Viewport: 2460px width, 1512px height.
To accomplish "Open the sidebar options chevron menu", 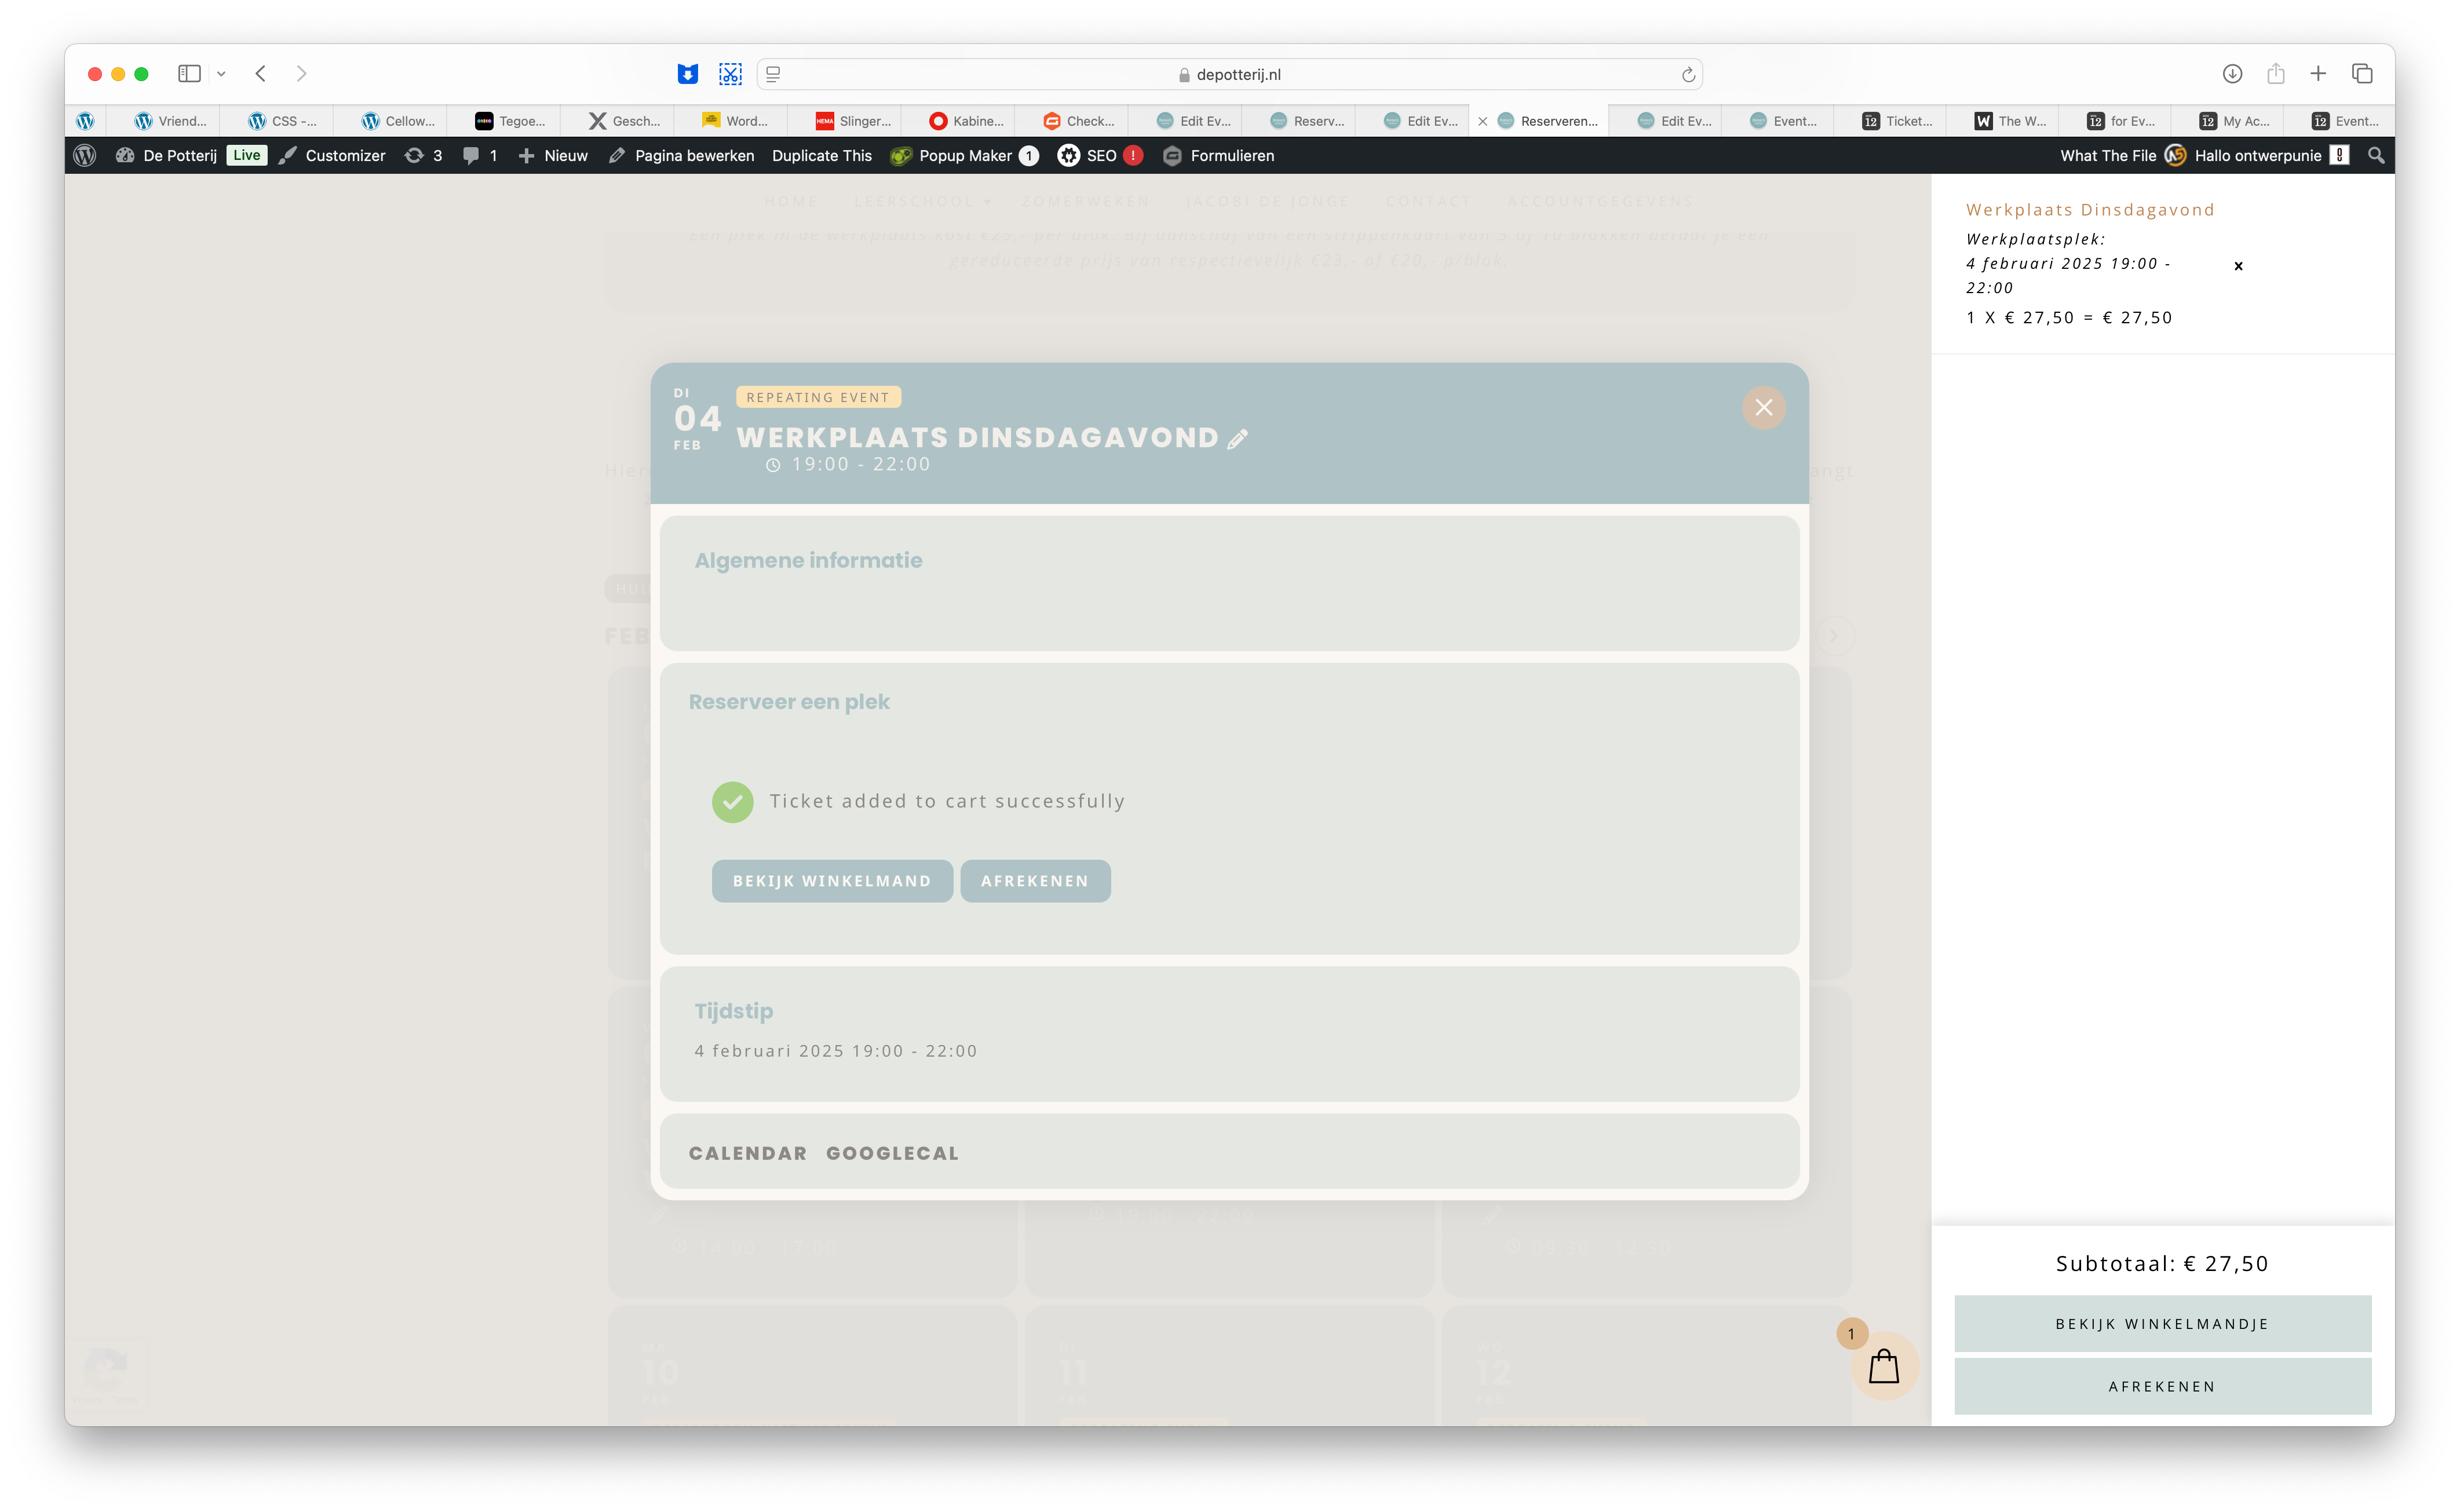I will pyautogui.click(x=221, y=74).
